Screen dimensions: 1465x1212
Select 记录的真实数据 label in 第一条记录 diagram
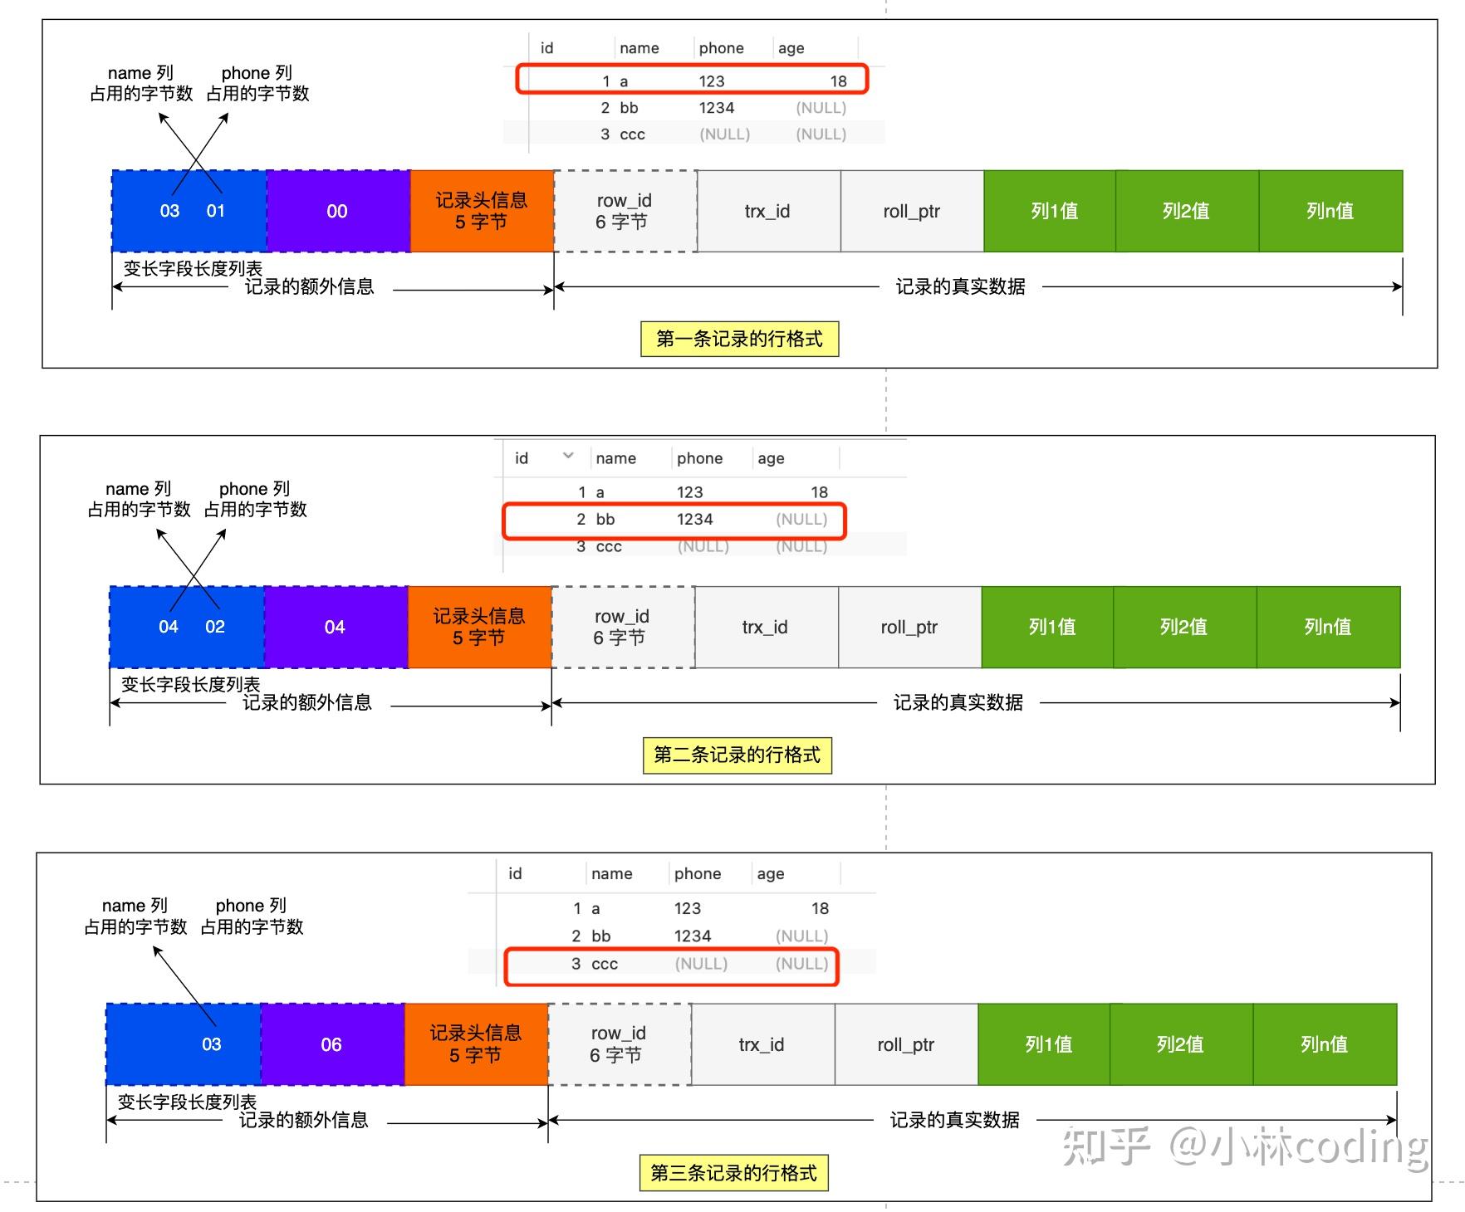tap(961, 286)
